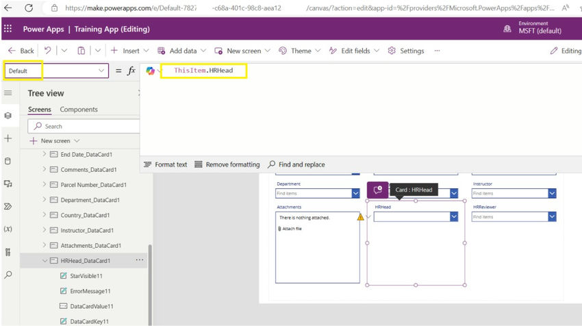Open the Insert menu

[130, 51]
